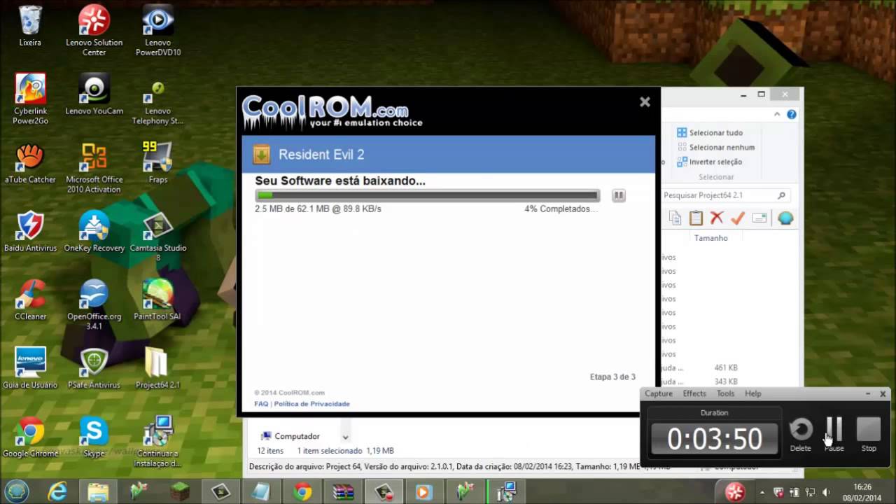Select CCleaner desktop icon

tap(30, 300)
